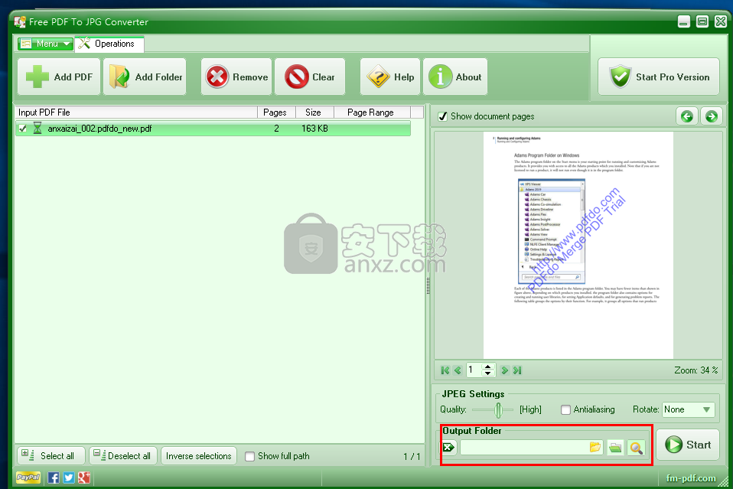Open the Help button
Viewport: 733px width, 489px height.
(x=390, y=77)
